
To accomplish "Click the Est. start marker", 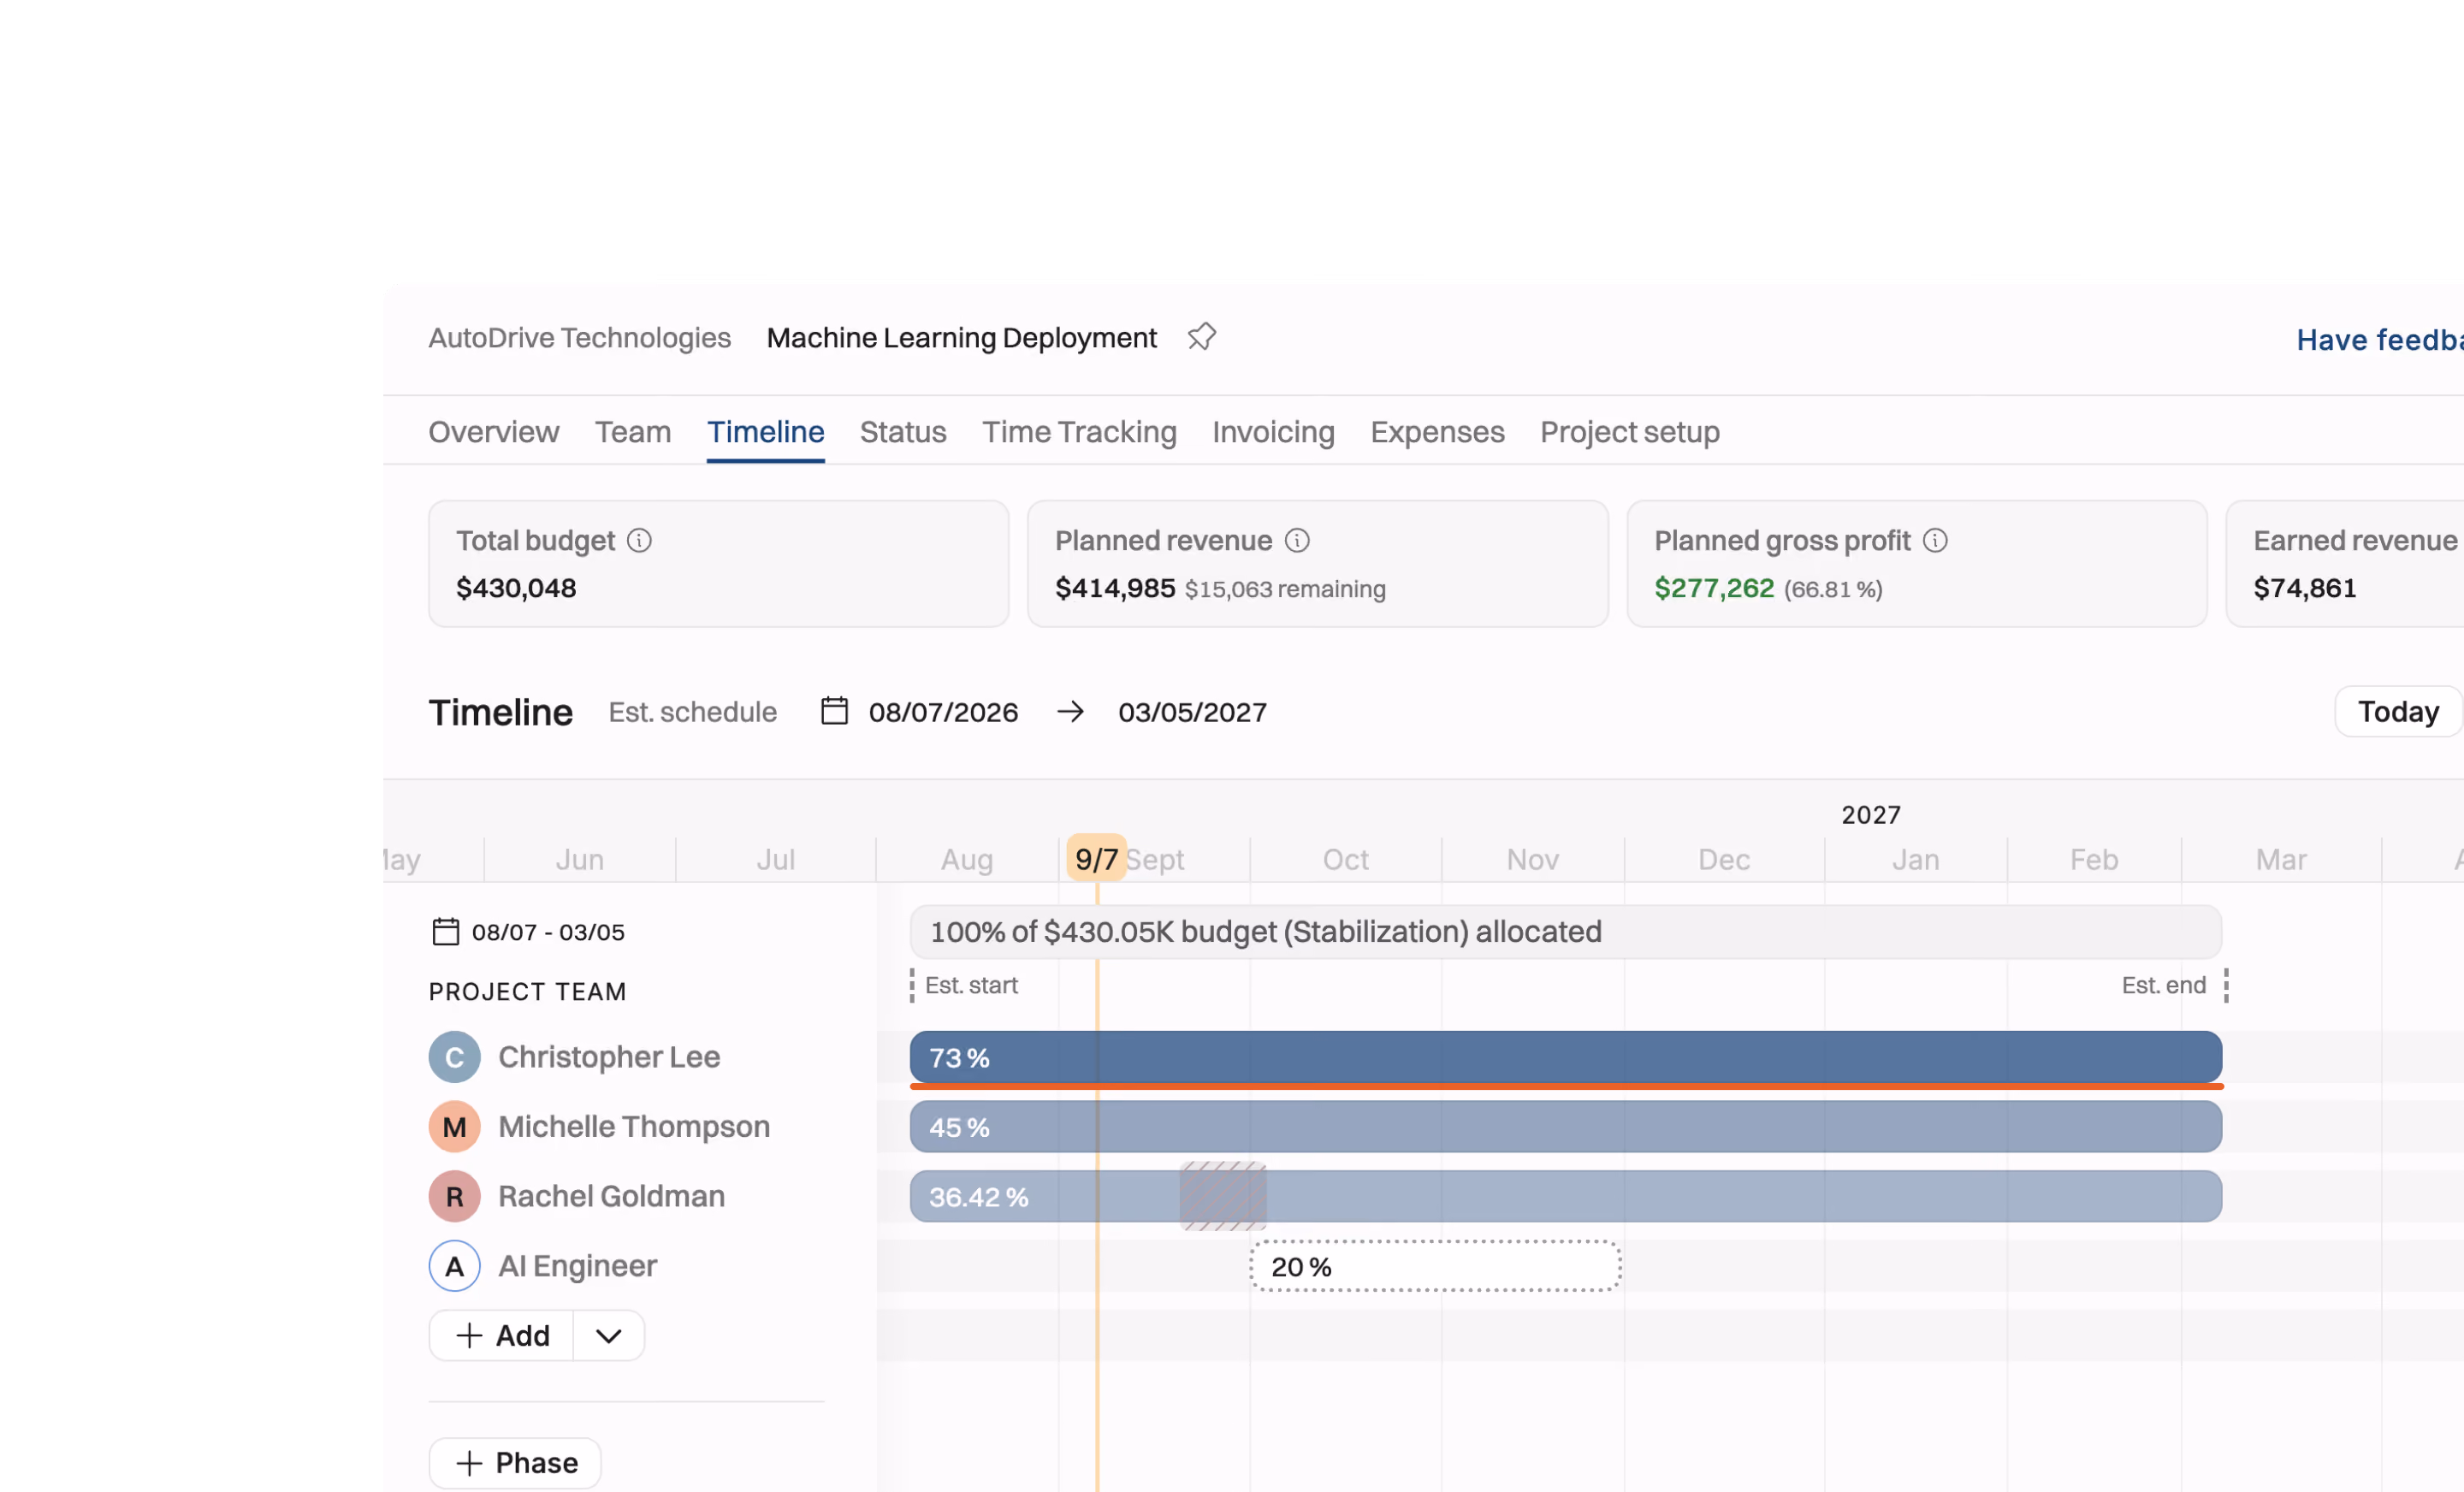I will [x=965, y=986].
